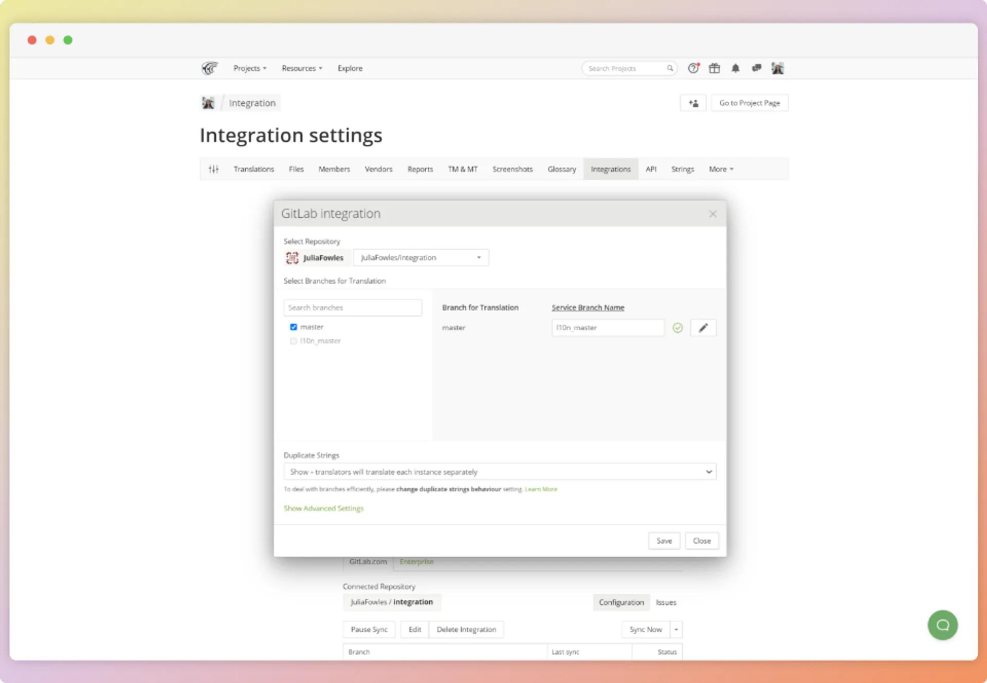Switch to the Members tab
The image size is (987, 683).
pos(334,169)
